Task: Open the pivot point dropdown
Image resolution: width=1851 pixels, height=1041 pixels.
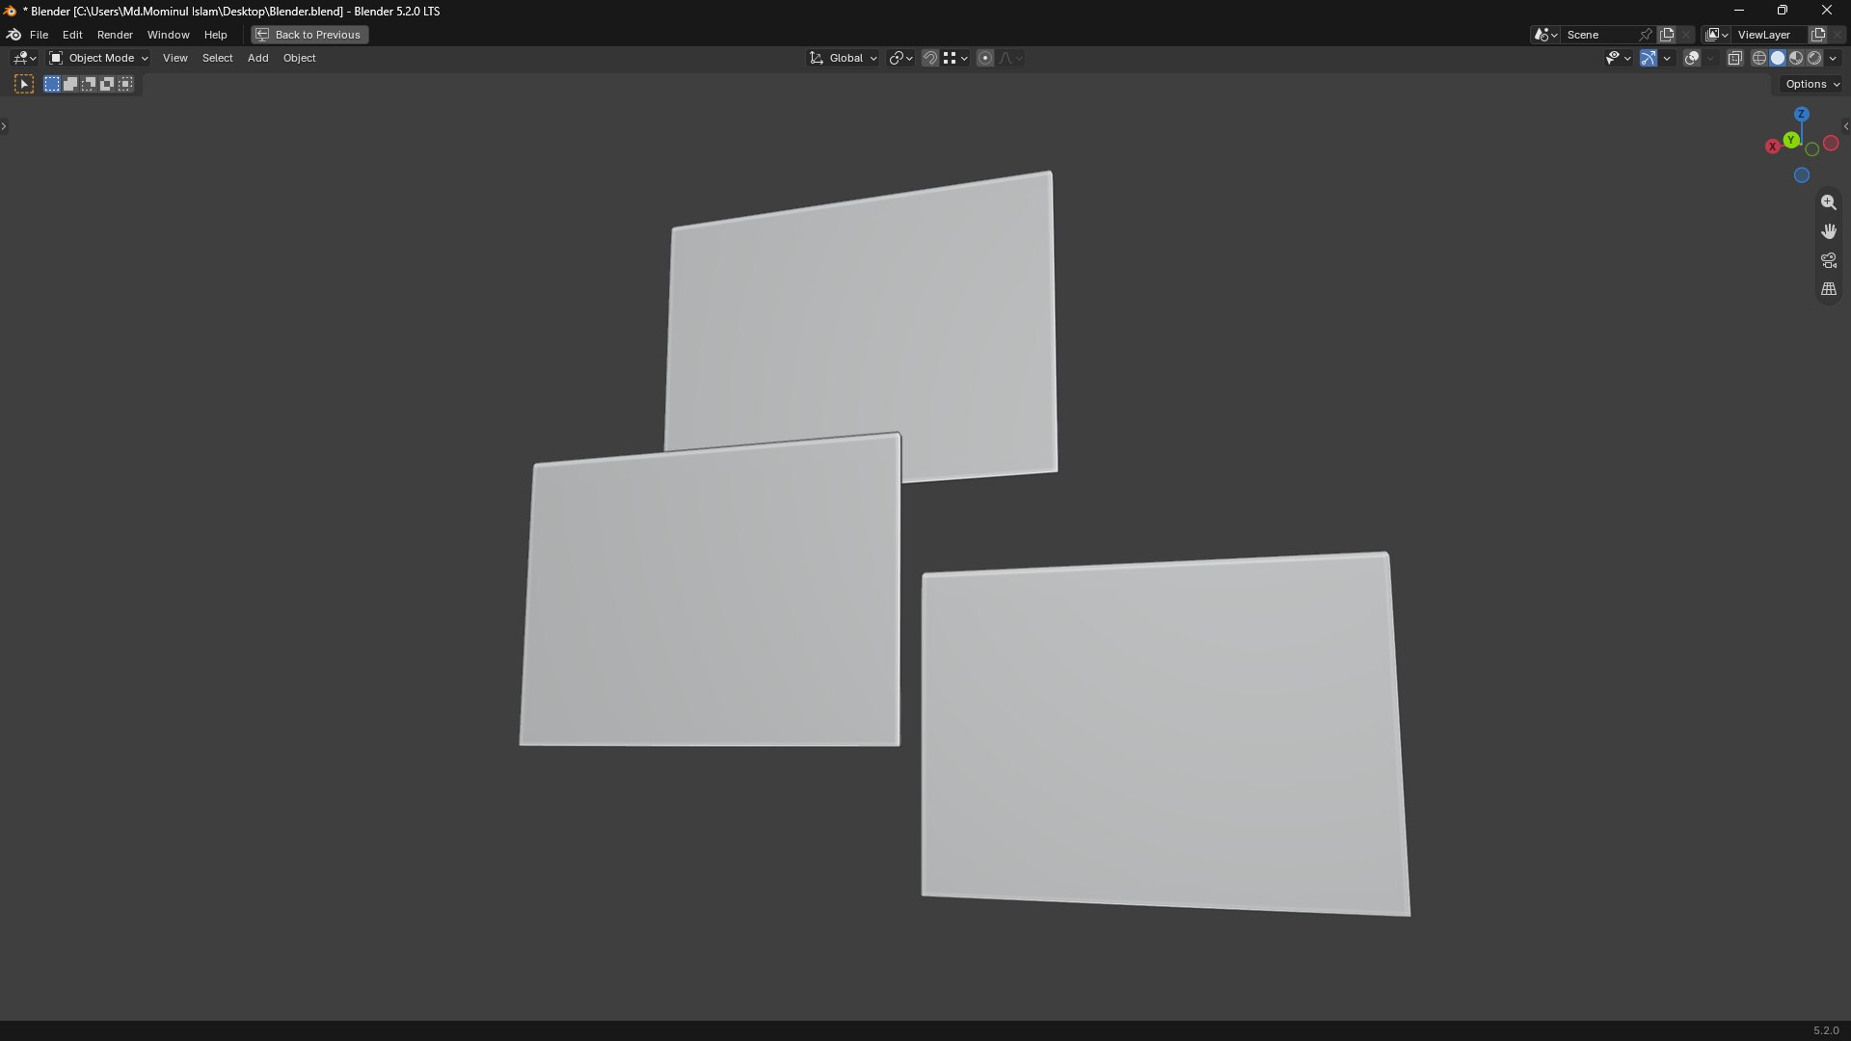Action: pyautogui.click(x=900, y=59)
